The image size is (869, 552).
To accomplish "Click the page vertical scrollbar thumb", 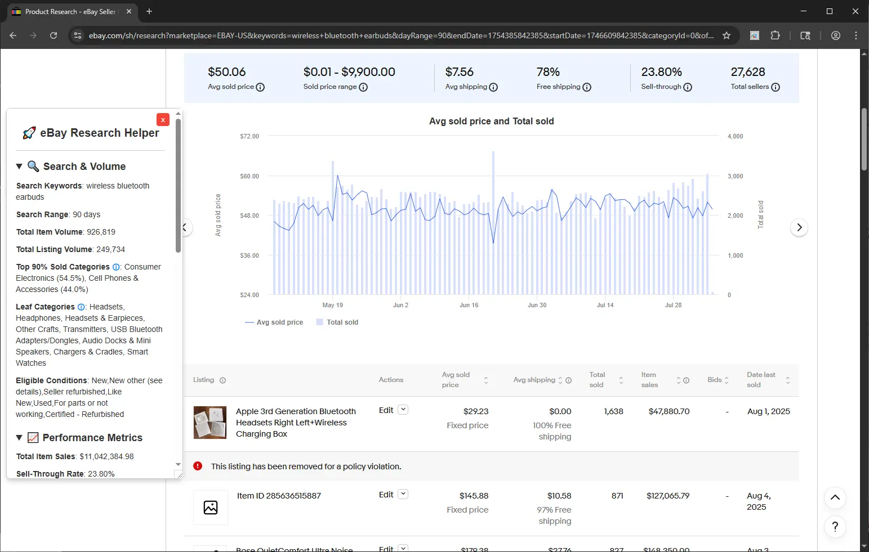I will click(864, 139).
